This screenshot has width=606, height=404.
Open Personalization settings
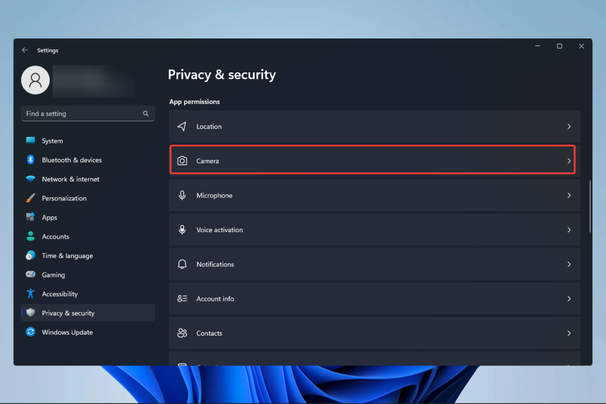click(88, 198)
